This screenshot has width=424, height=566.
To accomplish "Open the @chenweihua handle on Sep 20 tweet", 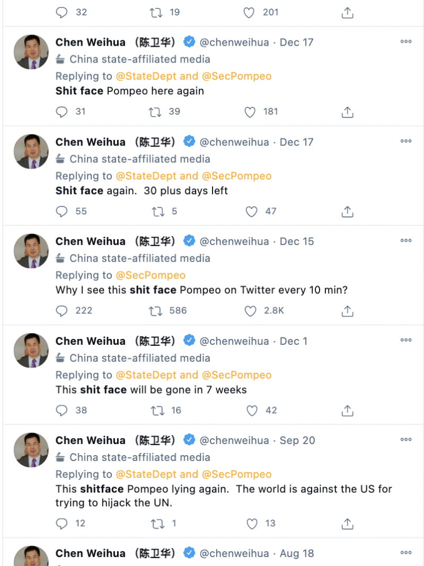I will click(x=234, y=440).
